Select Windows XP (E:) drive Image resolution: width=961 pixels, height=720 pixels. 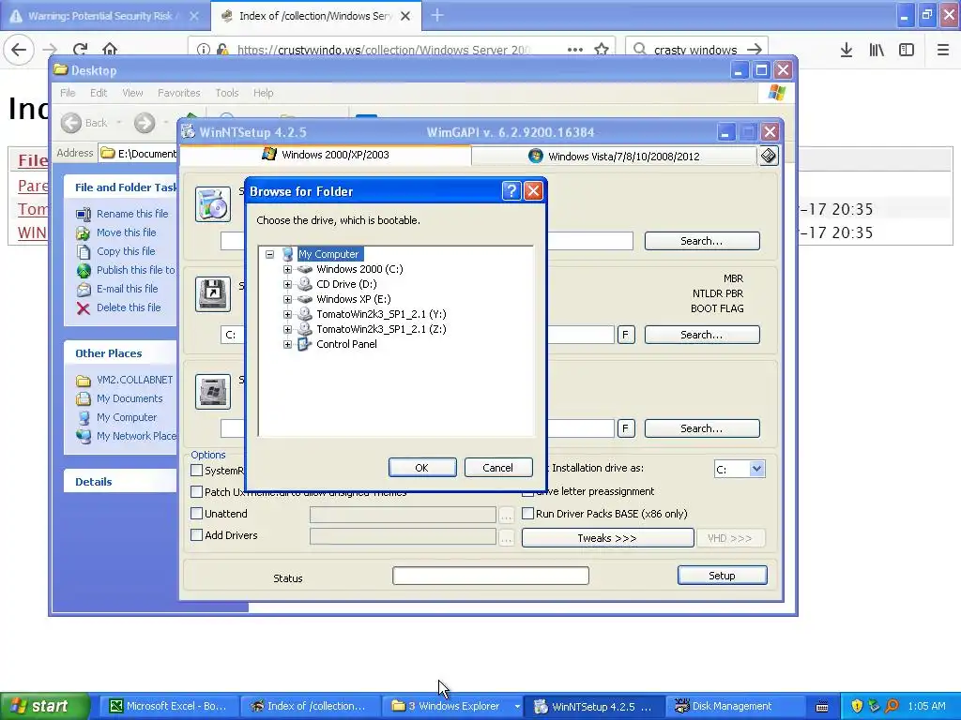tap(354, 299)
